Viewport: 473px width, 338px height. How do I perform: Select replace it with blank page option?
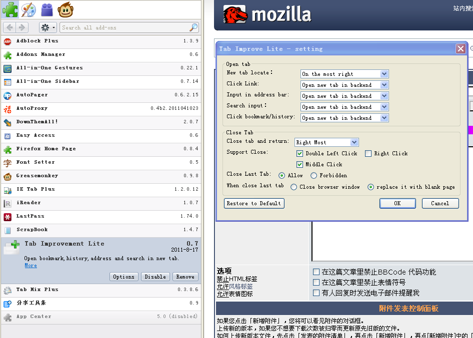[370, 187]
